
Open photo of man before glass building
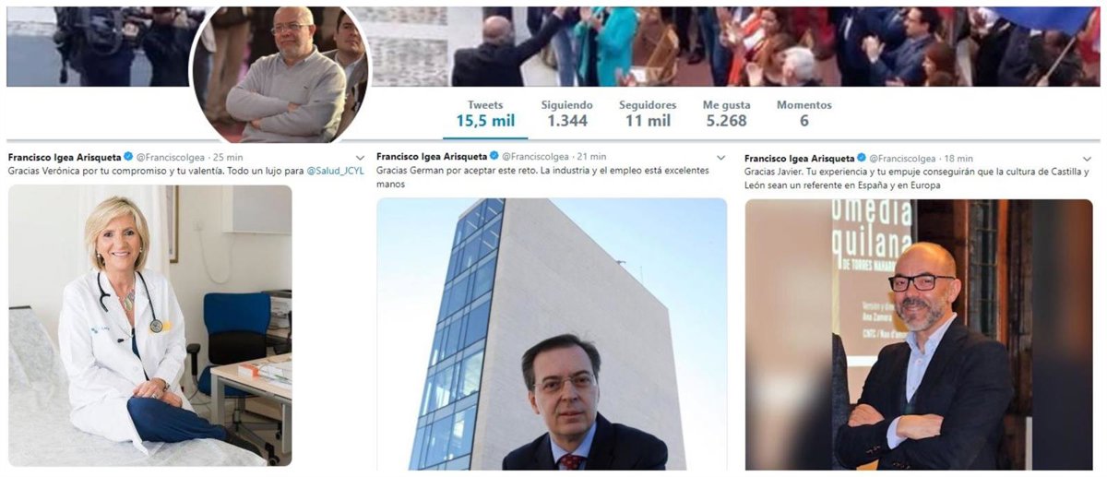coord(552,334)
